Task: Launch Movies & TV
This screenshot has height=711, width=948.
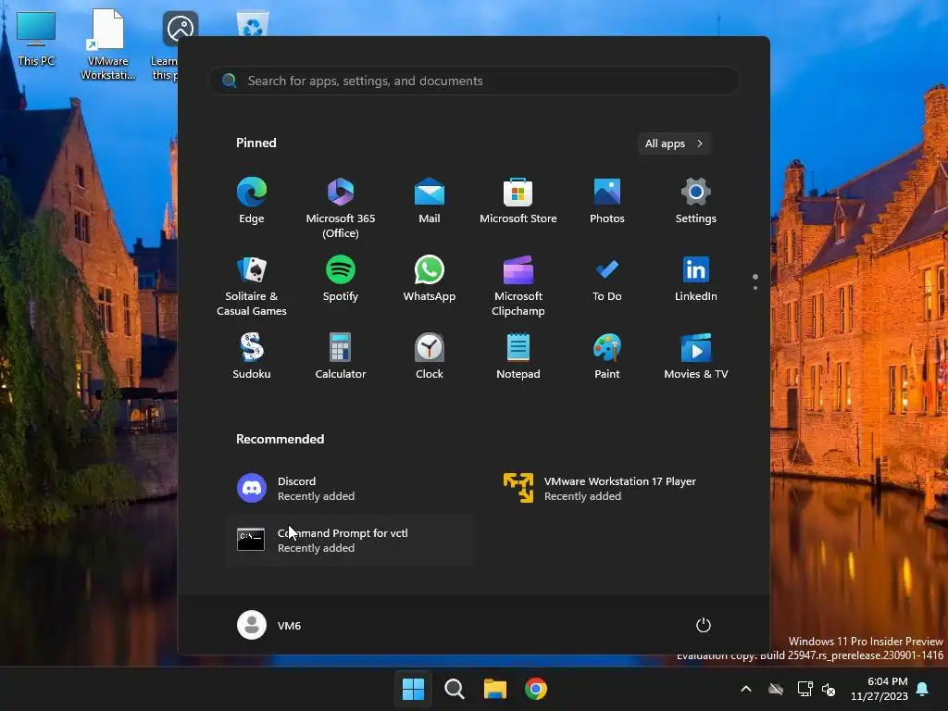Action: click(696, 356)
